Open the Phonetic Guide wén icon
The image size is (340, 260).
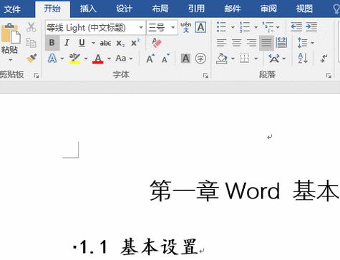[x=186, y=27]
